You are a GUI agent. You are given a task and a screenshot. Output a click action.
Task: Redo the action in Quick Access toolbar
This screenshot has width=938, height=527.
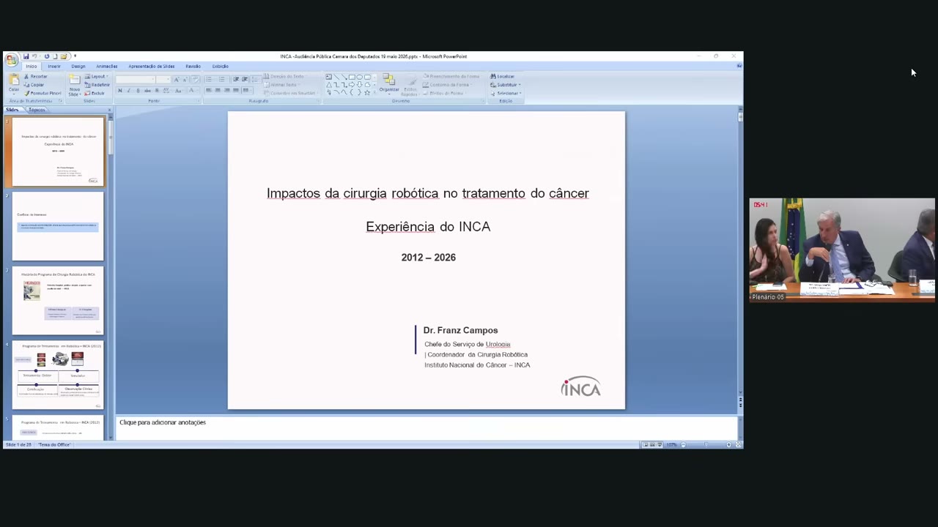[x=46, y=56]
